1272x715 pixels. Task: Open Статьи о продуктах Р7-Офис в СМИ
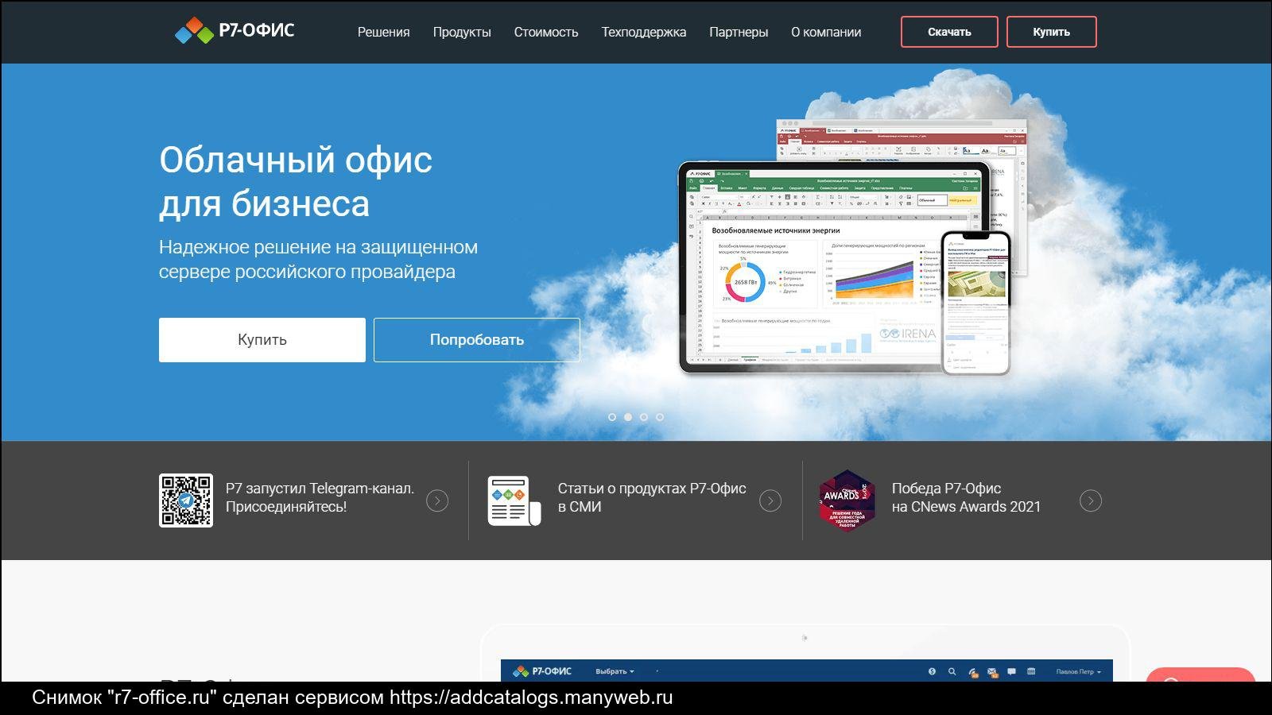pyautogui.click(x=652, y=497)
